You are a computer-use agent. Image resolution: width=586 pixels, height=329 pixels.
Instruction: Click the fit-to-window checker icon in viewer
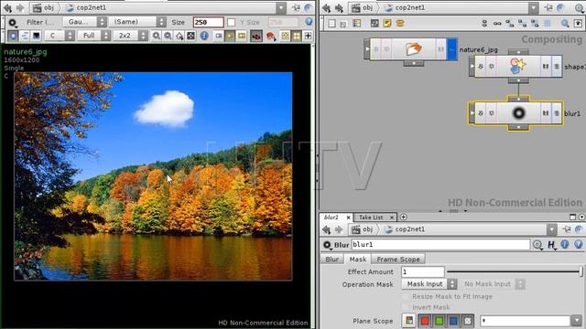pos(190,36)
